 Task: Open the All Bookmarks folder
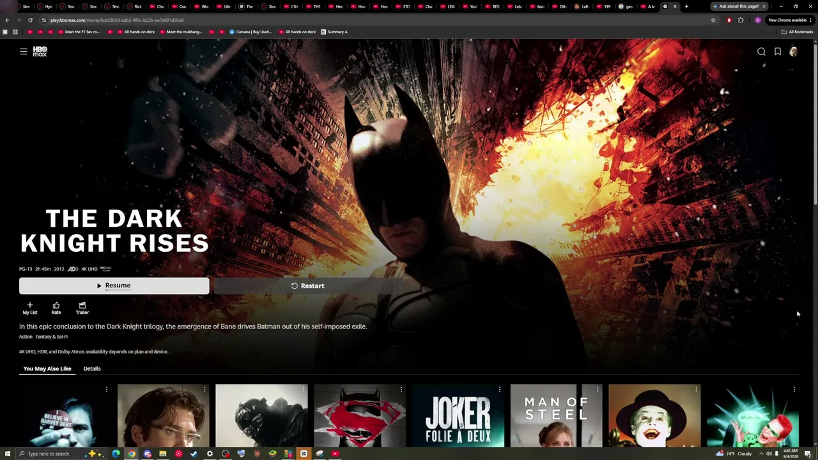pyautogui.click(x=797, y=32)
